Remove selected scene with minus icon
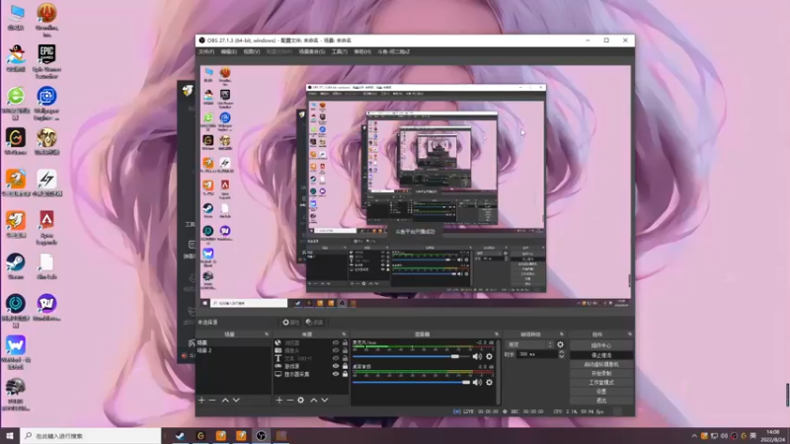This screenshot has width=790, height=444. [x=212, y=401]
